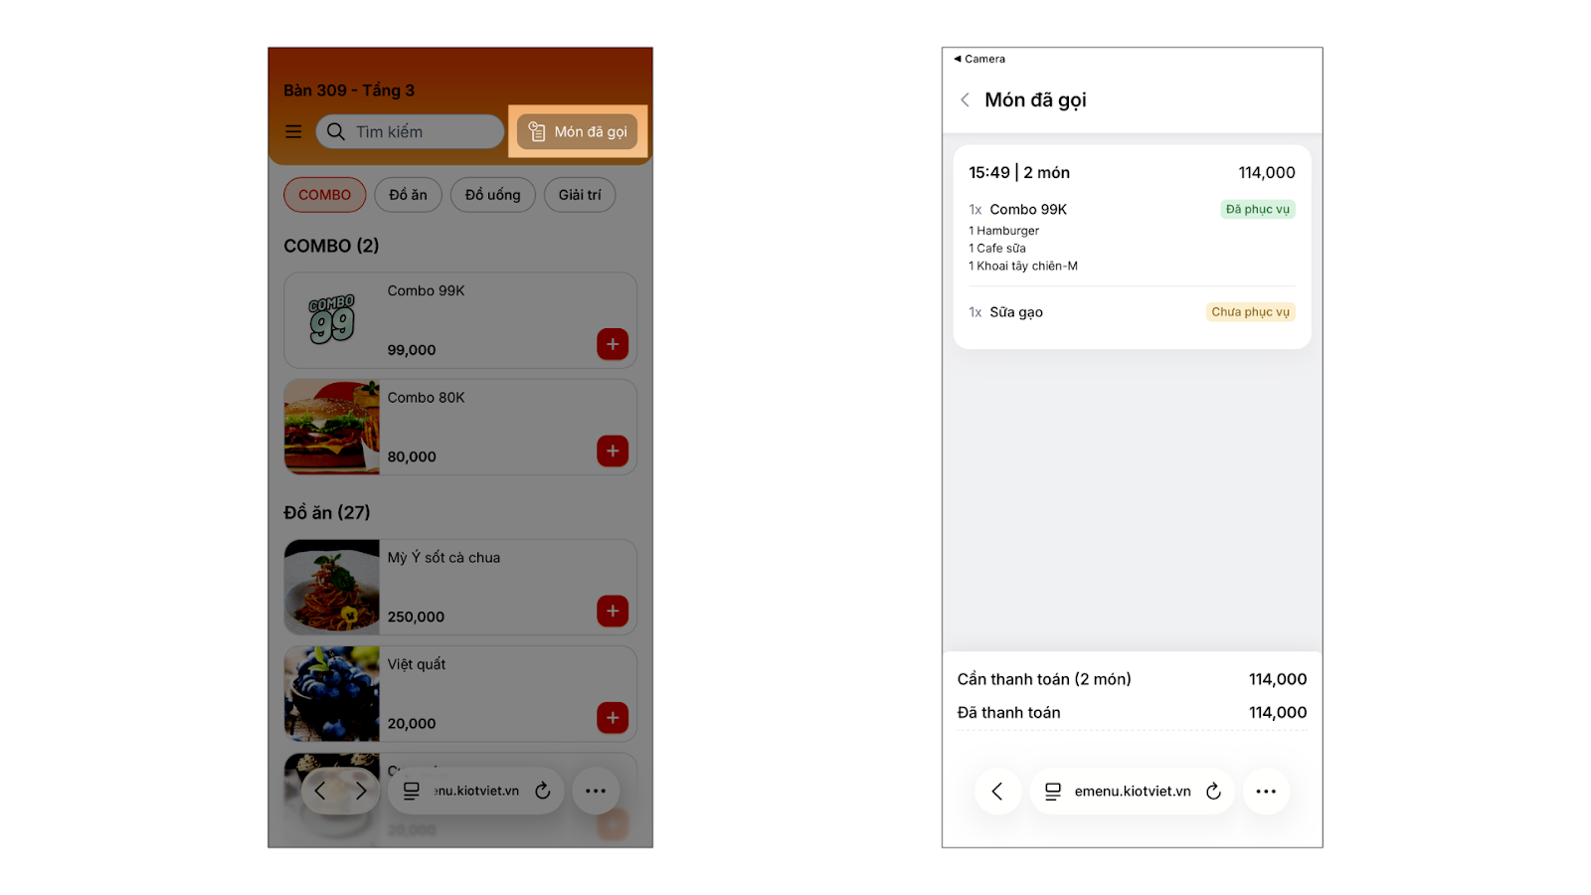This screenshot has width=1591, height=895.
Task: Switch to the Đồ uống category tab
Action: point(492,195)
